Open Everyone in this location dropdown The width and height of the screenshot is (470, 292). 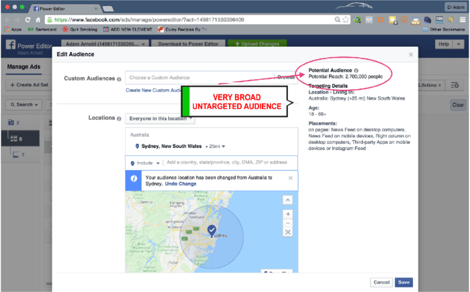point(160,119)
